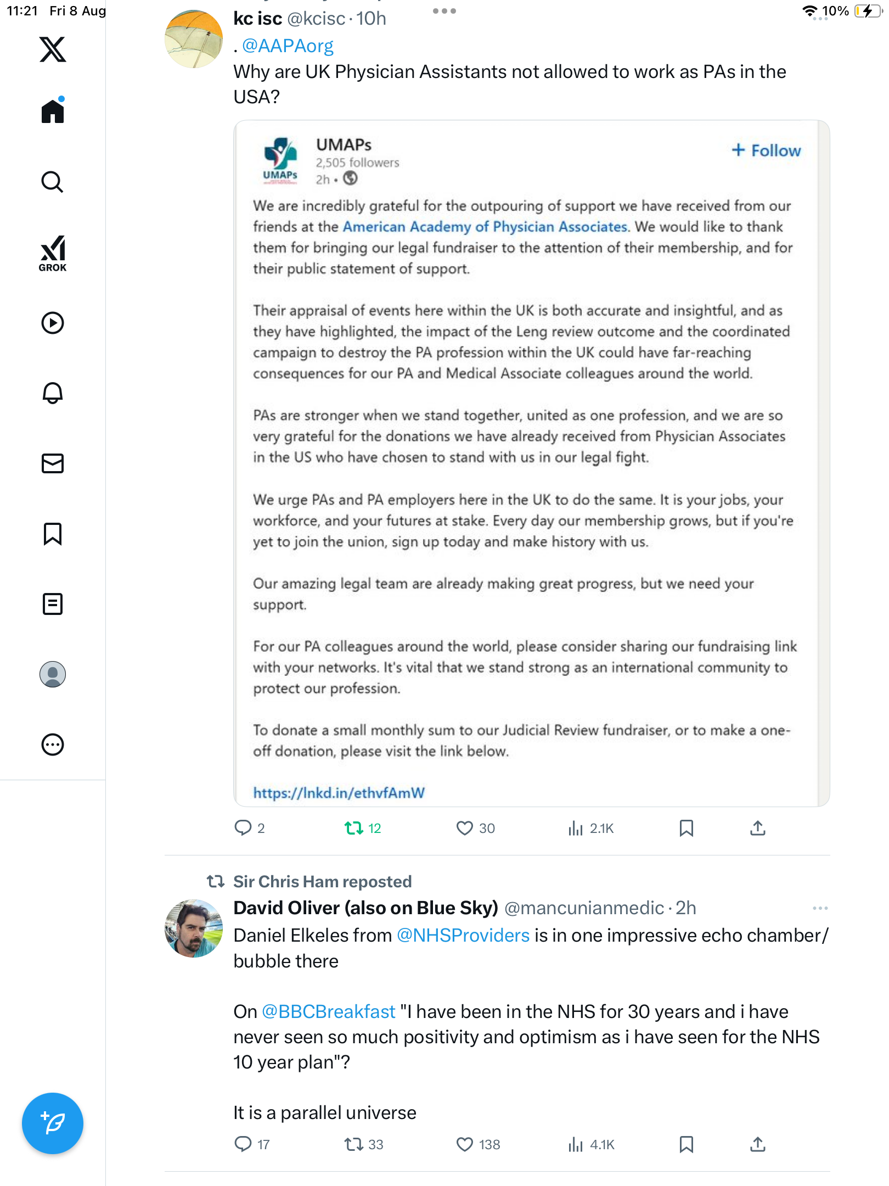Open Bookmarks from the sidebar
The height and width of the screenshot is (1186, 889).
click(53, 534)
